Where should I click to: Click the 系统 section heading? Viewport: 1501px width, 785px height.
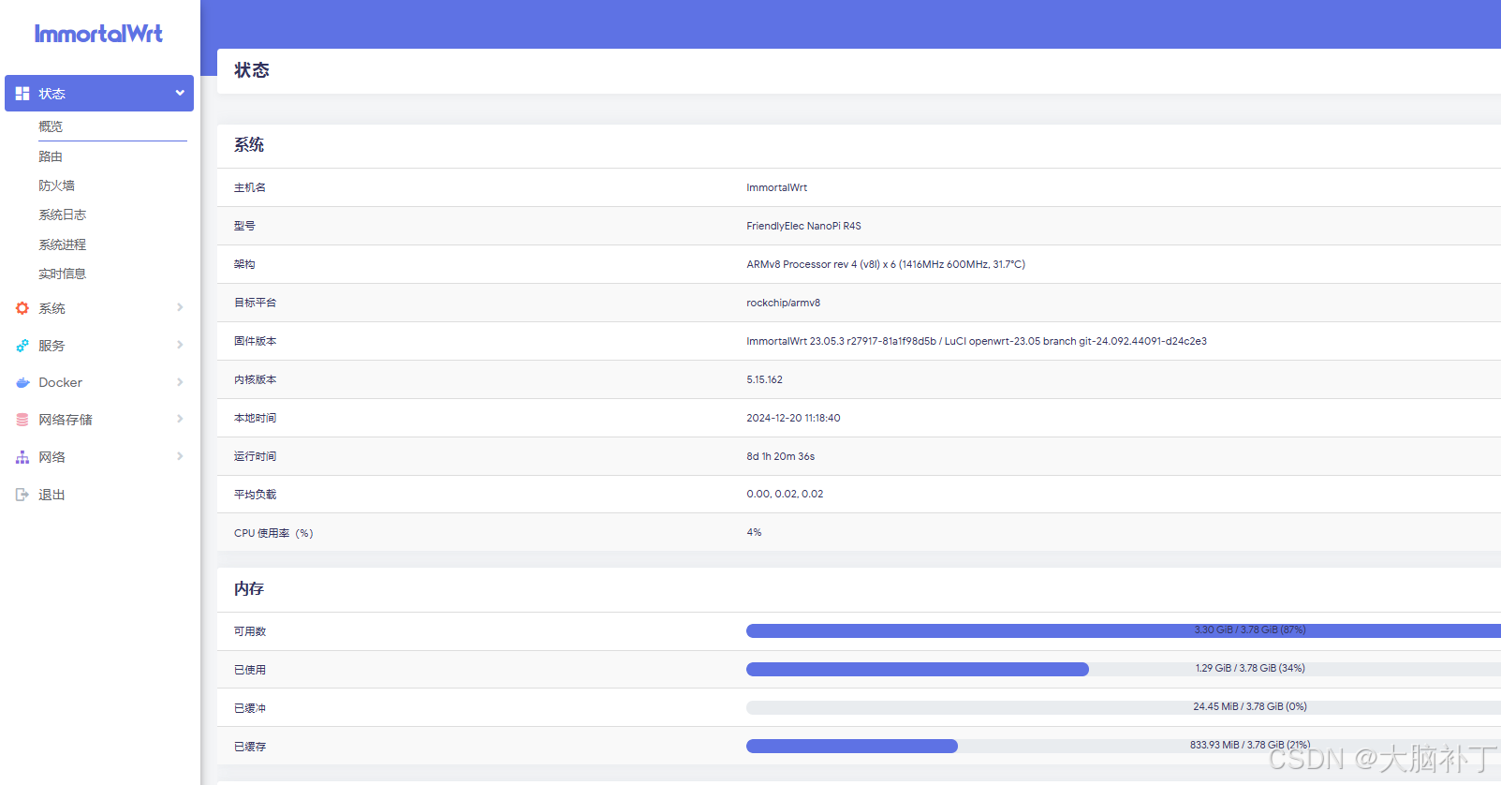click(249, 144)
